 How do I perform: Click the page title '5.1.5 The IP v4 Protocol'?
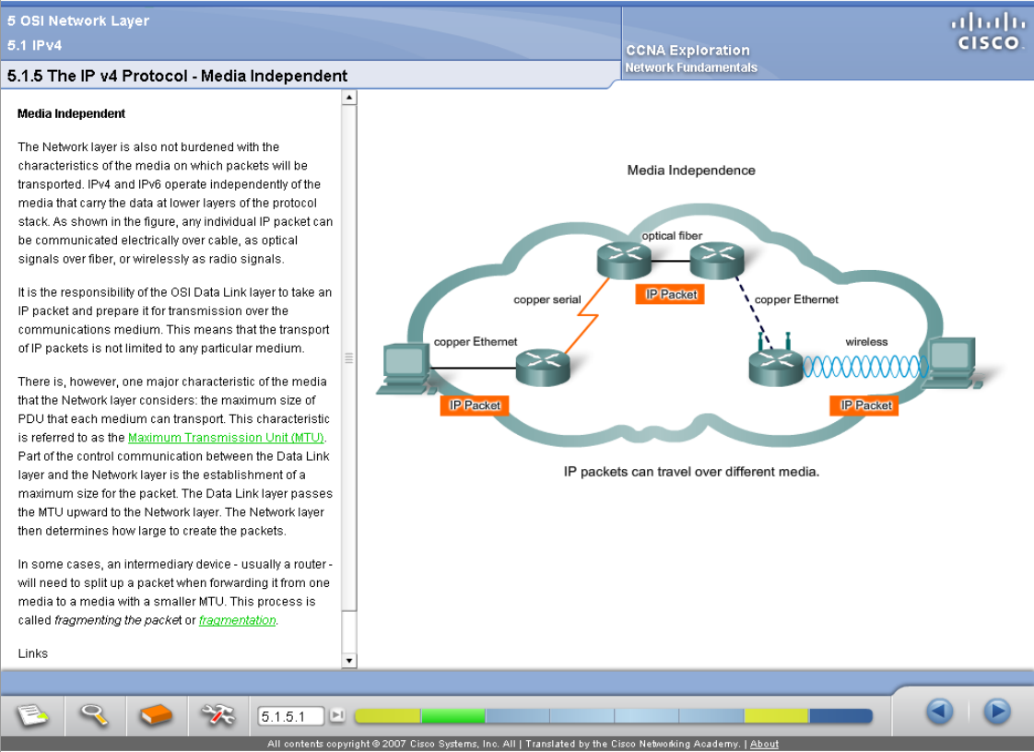pyautogui.click(x=177, y=76)
